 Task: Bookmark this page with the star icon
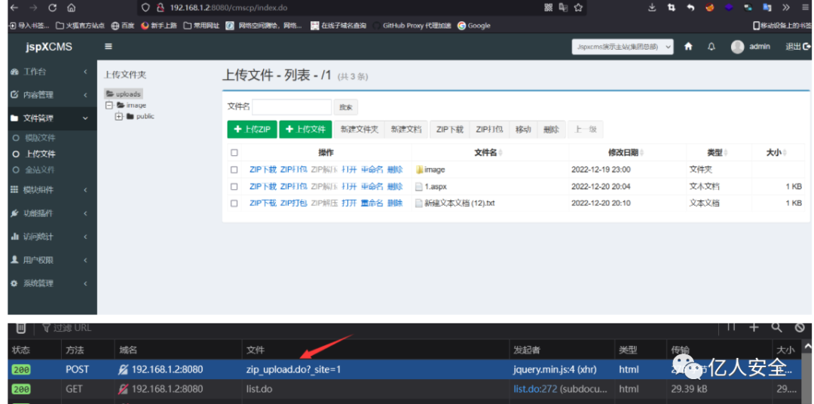(x=578, y=8)
